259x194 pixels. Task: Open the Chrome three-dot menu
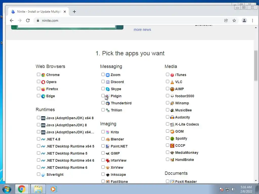(x=252, y=20)
